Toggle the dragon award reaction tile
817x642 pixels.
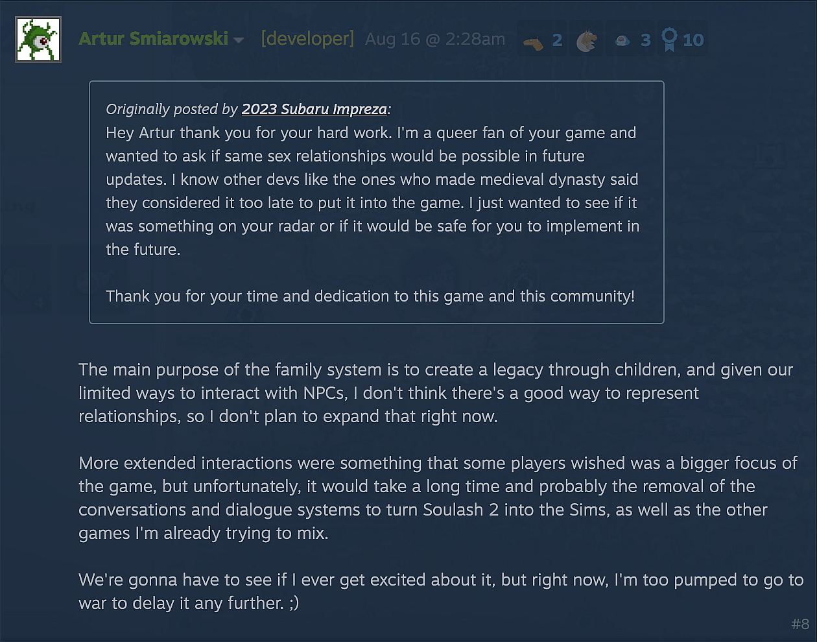(x=586, y=39)
